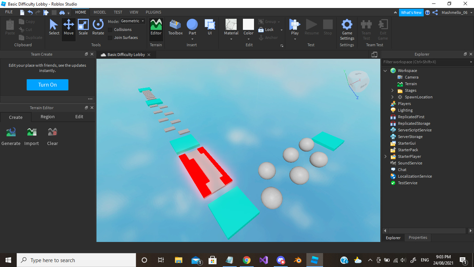Click the Generate terrain tool
The image size is (474, 267).
click(x=11, y=136)
